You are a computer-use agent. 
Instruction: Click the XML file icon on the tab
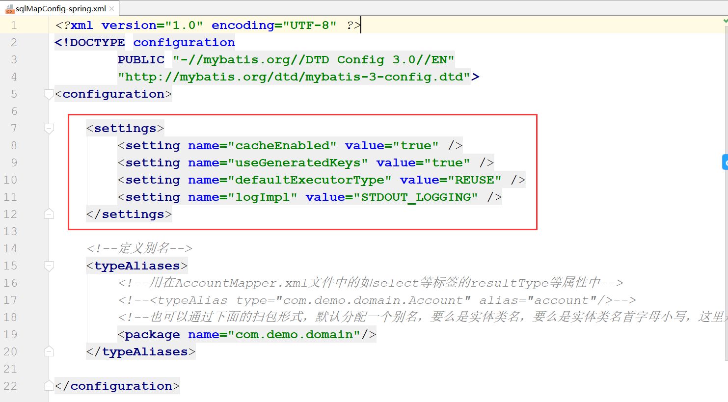[9, 9]
